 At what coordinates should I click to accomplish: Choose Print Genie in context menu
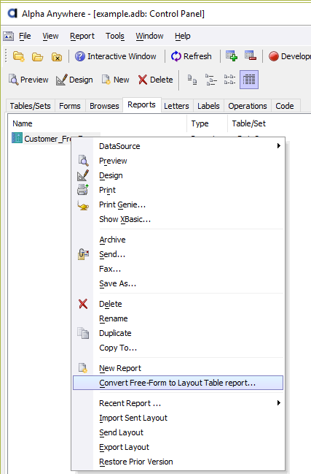178,204
